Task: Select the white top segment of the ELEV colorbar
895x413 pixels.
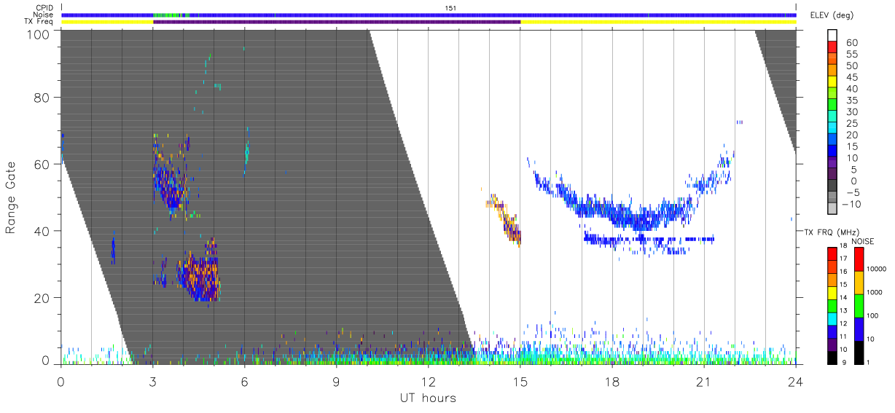Action: (833, 35)
